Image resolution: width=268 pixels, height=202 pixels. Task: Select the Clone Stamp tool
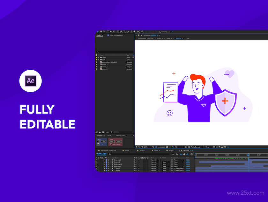point(131,31)
